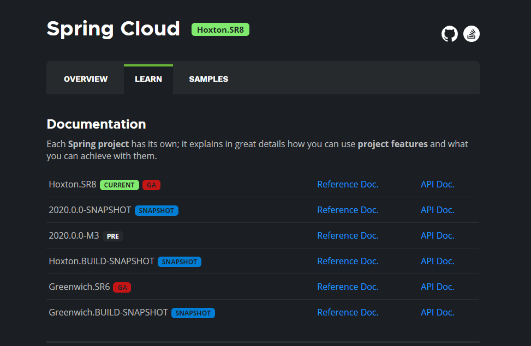
Task: Open Reference Doc. for 2020.0.0-M3
Action: tap(348, 235)
